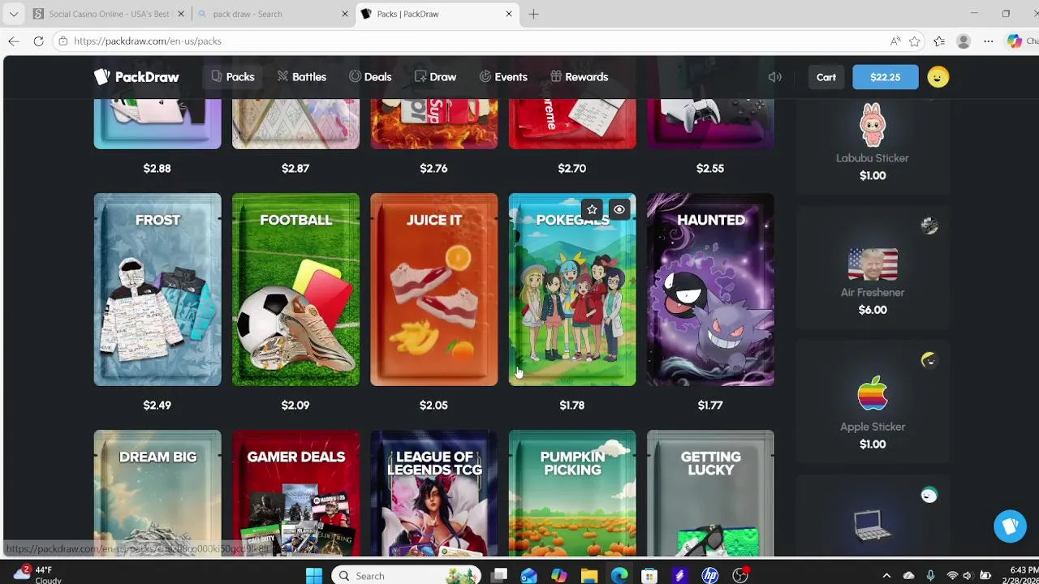Mute site sound with speaker icon

point(775,77)
